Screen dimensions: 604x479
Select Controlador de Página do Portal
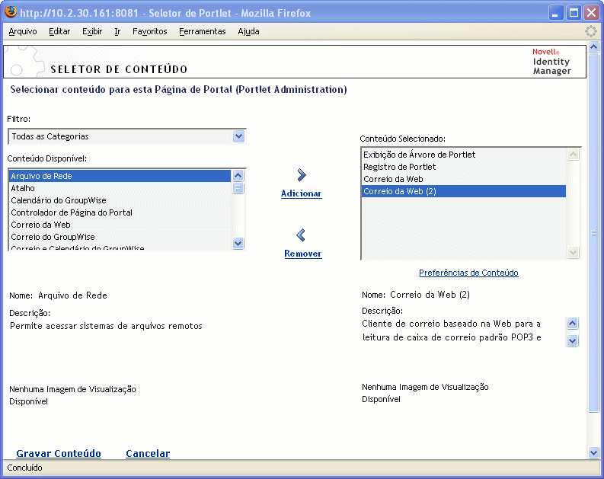pos(120,212)
